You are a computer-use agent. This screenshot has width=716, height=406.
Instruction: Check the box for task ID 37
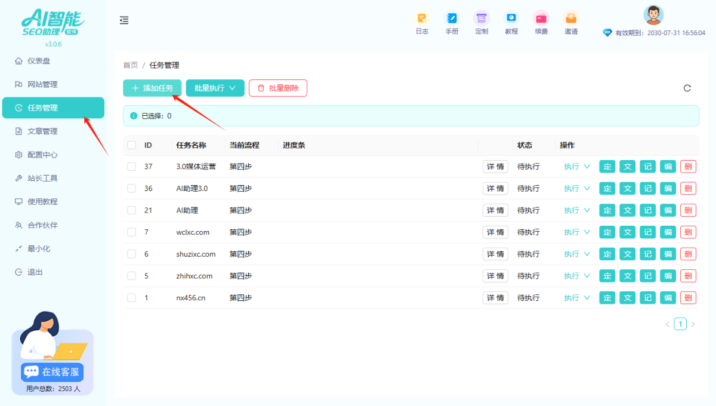(x=131, y=167)
